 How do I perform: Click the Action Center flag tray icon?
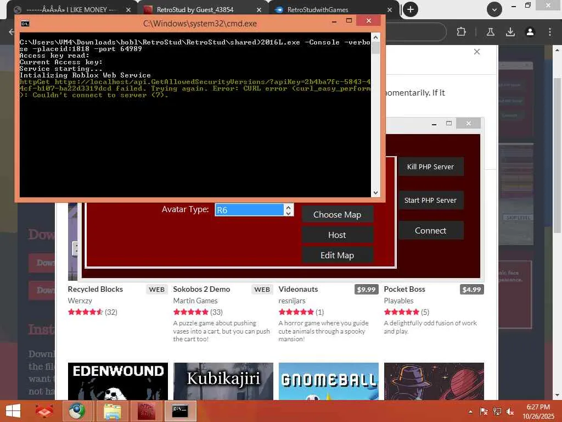tap(484, 412)
